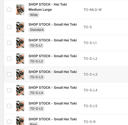The image size is (128, 125).
Task: Click the product image in TO-S-L5 row
Action: point(20,106)
